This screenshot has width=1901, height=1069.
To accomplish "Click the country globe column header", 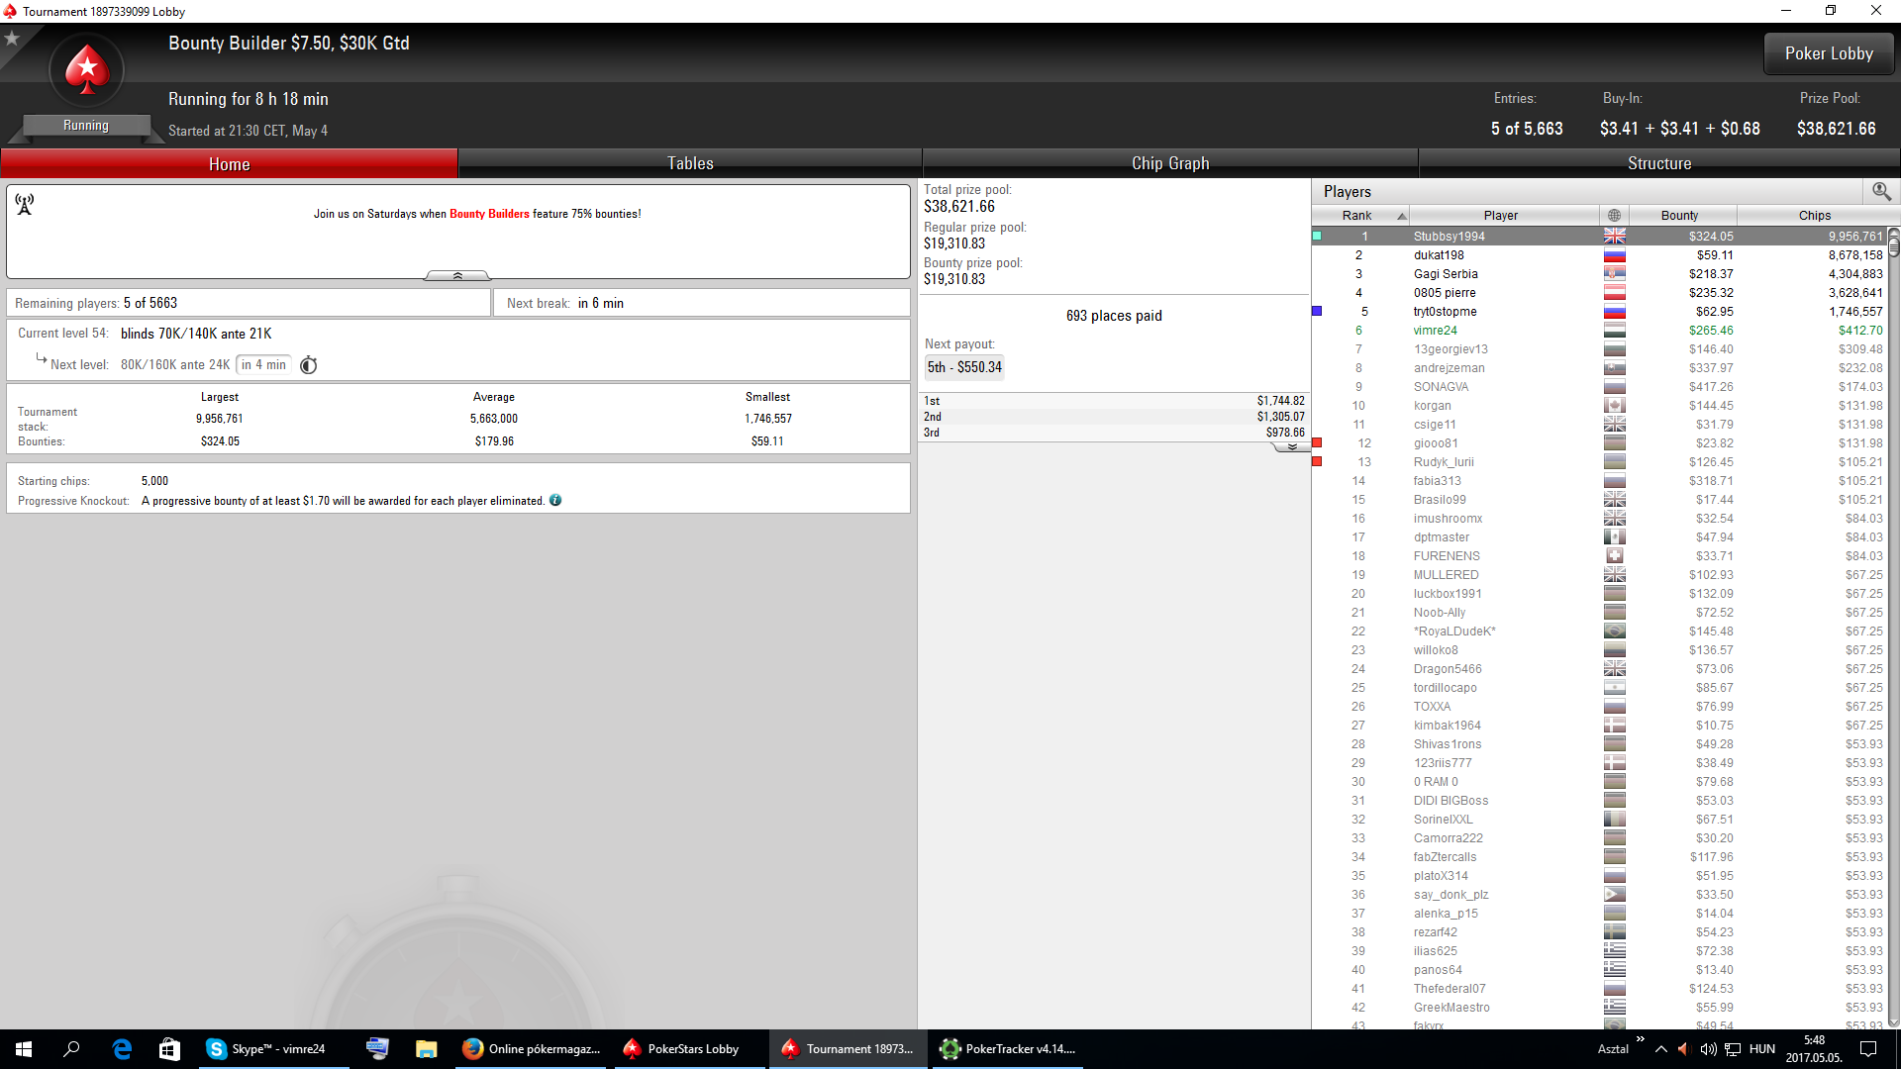I will 1615,215.
